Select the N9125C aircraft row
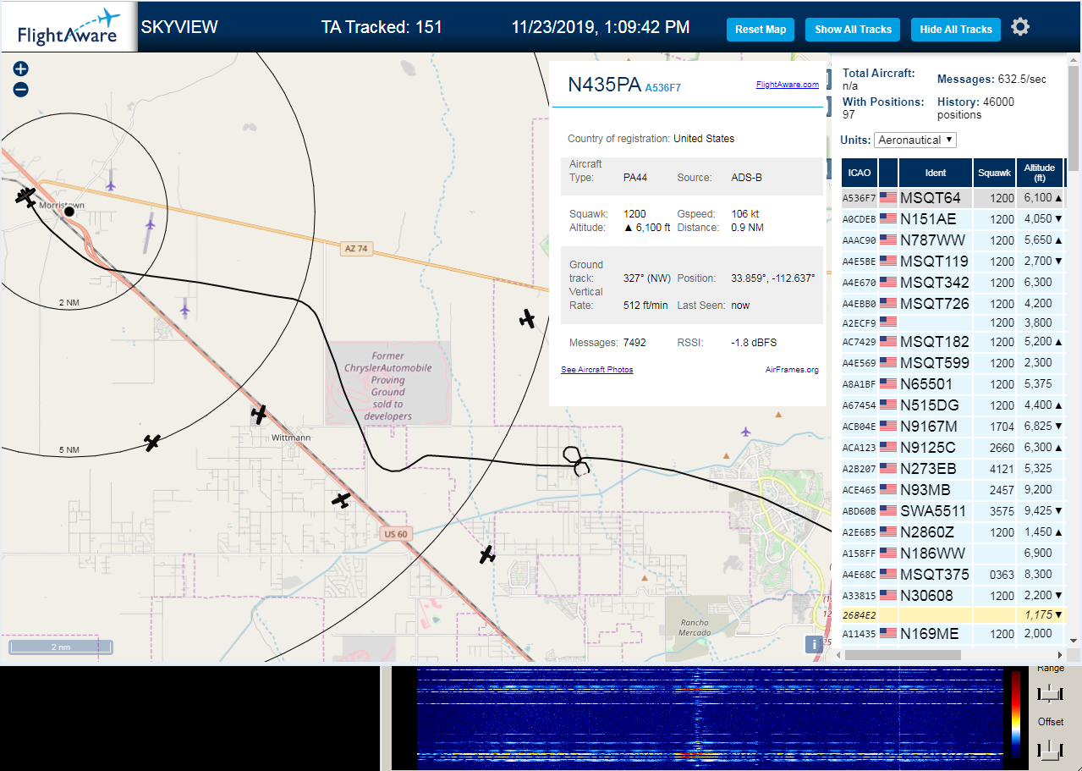This screenshot has height=771, width=1082. tap(953, 448)
